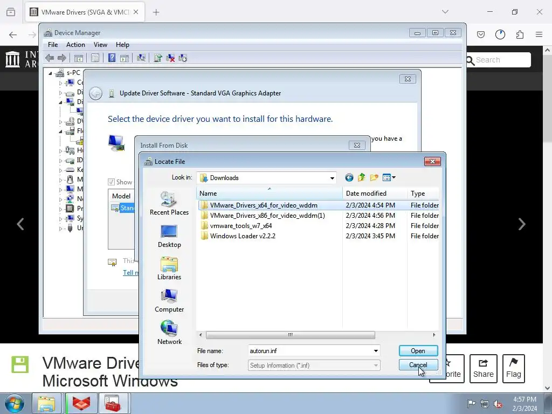Image resolution: width=552 pixels, height=414 pixels.
Task: Open the Look in Downloads dropdown
Action: [x=332, y=178]
